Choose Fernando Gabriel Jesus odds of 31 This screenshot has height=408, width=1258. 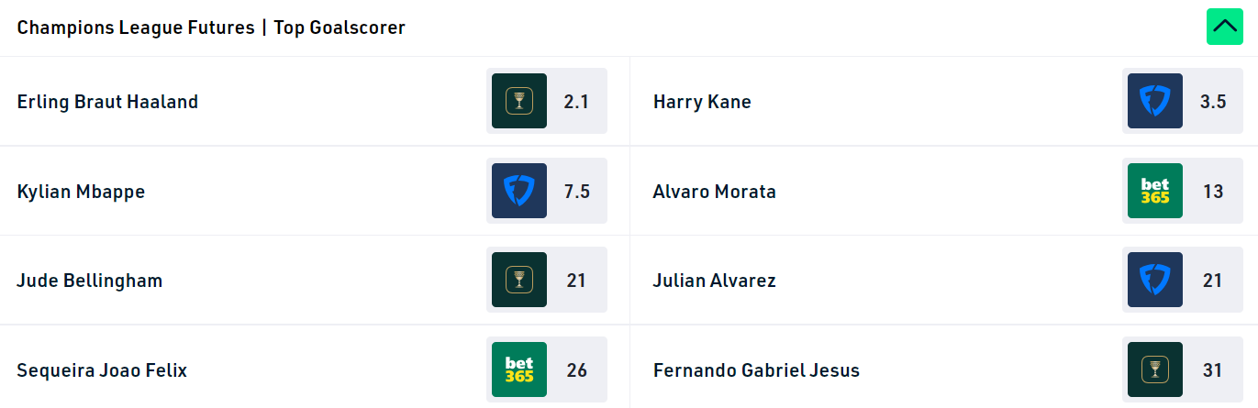coord(1213,369)
